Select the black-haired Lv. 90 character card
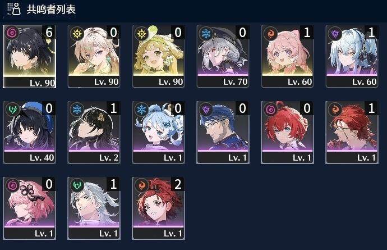This screenshot has height=250, width=387. pos(29,56)
